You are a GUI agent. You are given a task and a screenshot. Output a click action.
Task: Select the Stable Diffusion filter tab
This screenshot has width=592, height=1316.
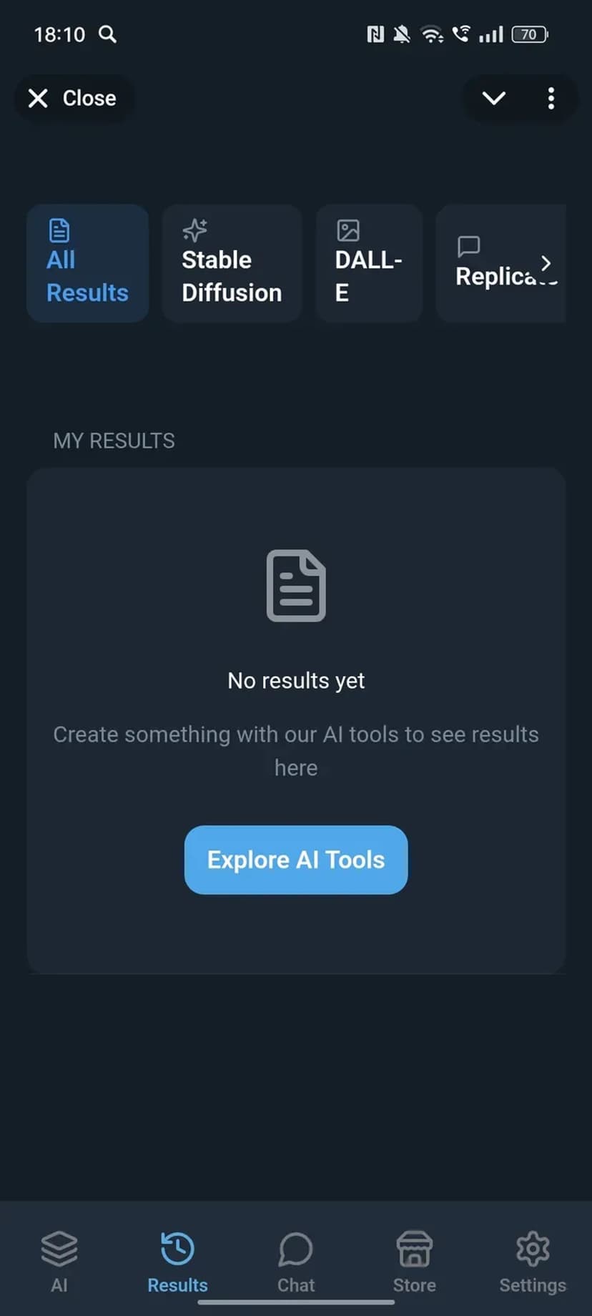click(232, 263)
